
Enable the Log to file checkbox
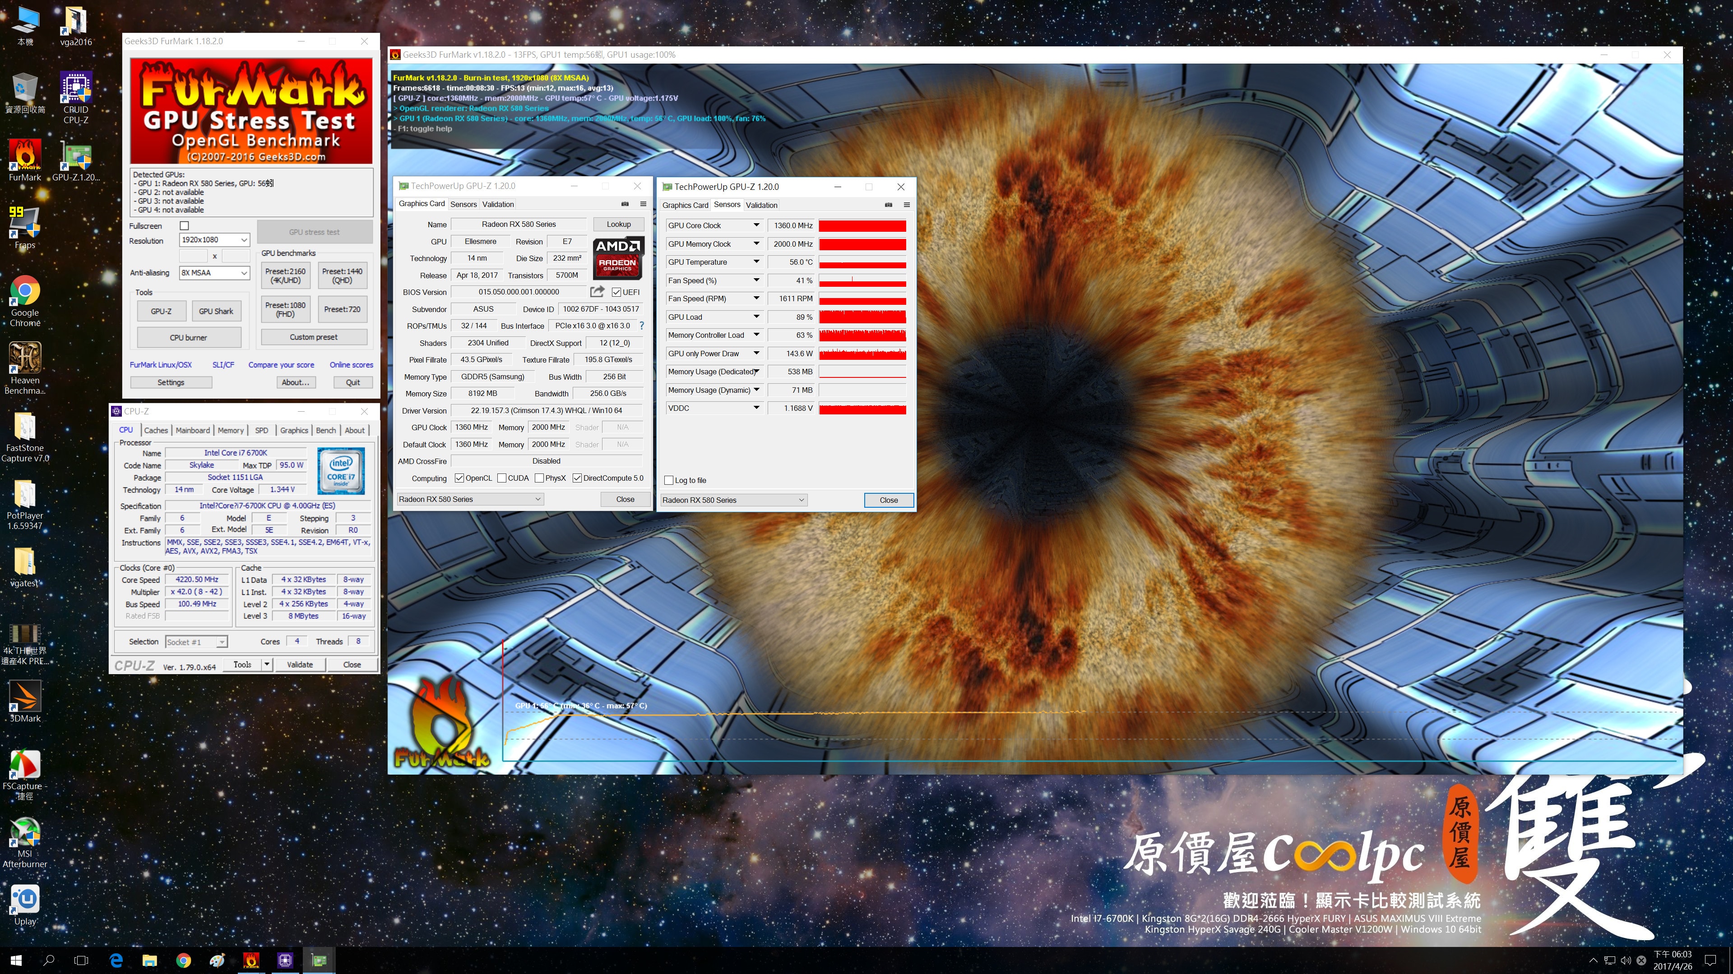pos(668,480)
